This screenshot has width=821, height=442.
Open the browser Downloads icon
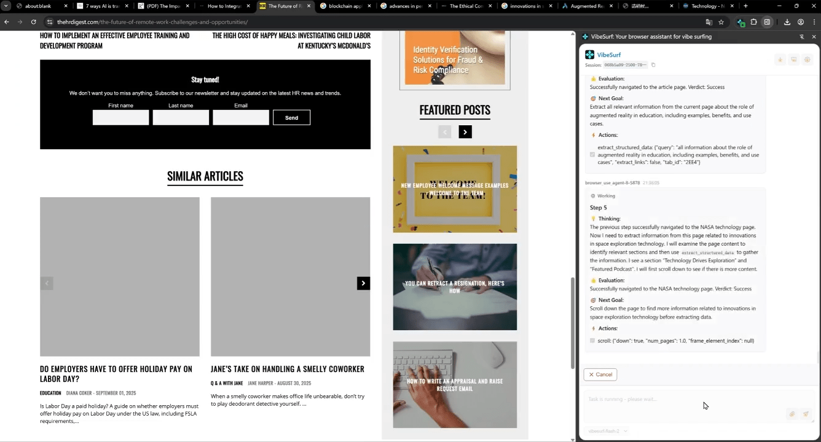coord(787,22)
